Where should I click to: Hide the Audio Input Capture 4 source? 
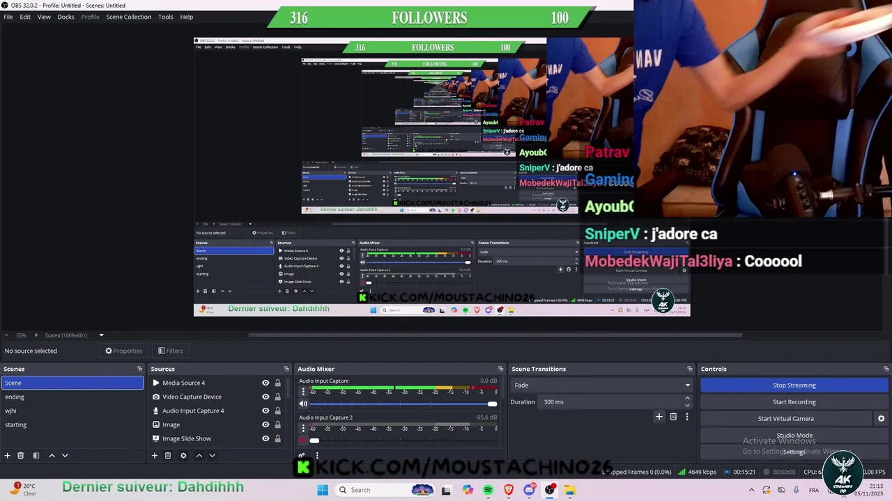266,411
